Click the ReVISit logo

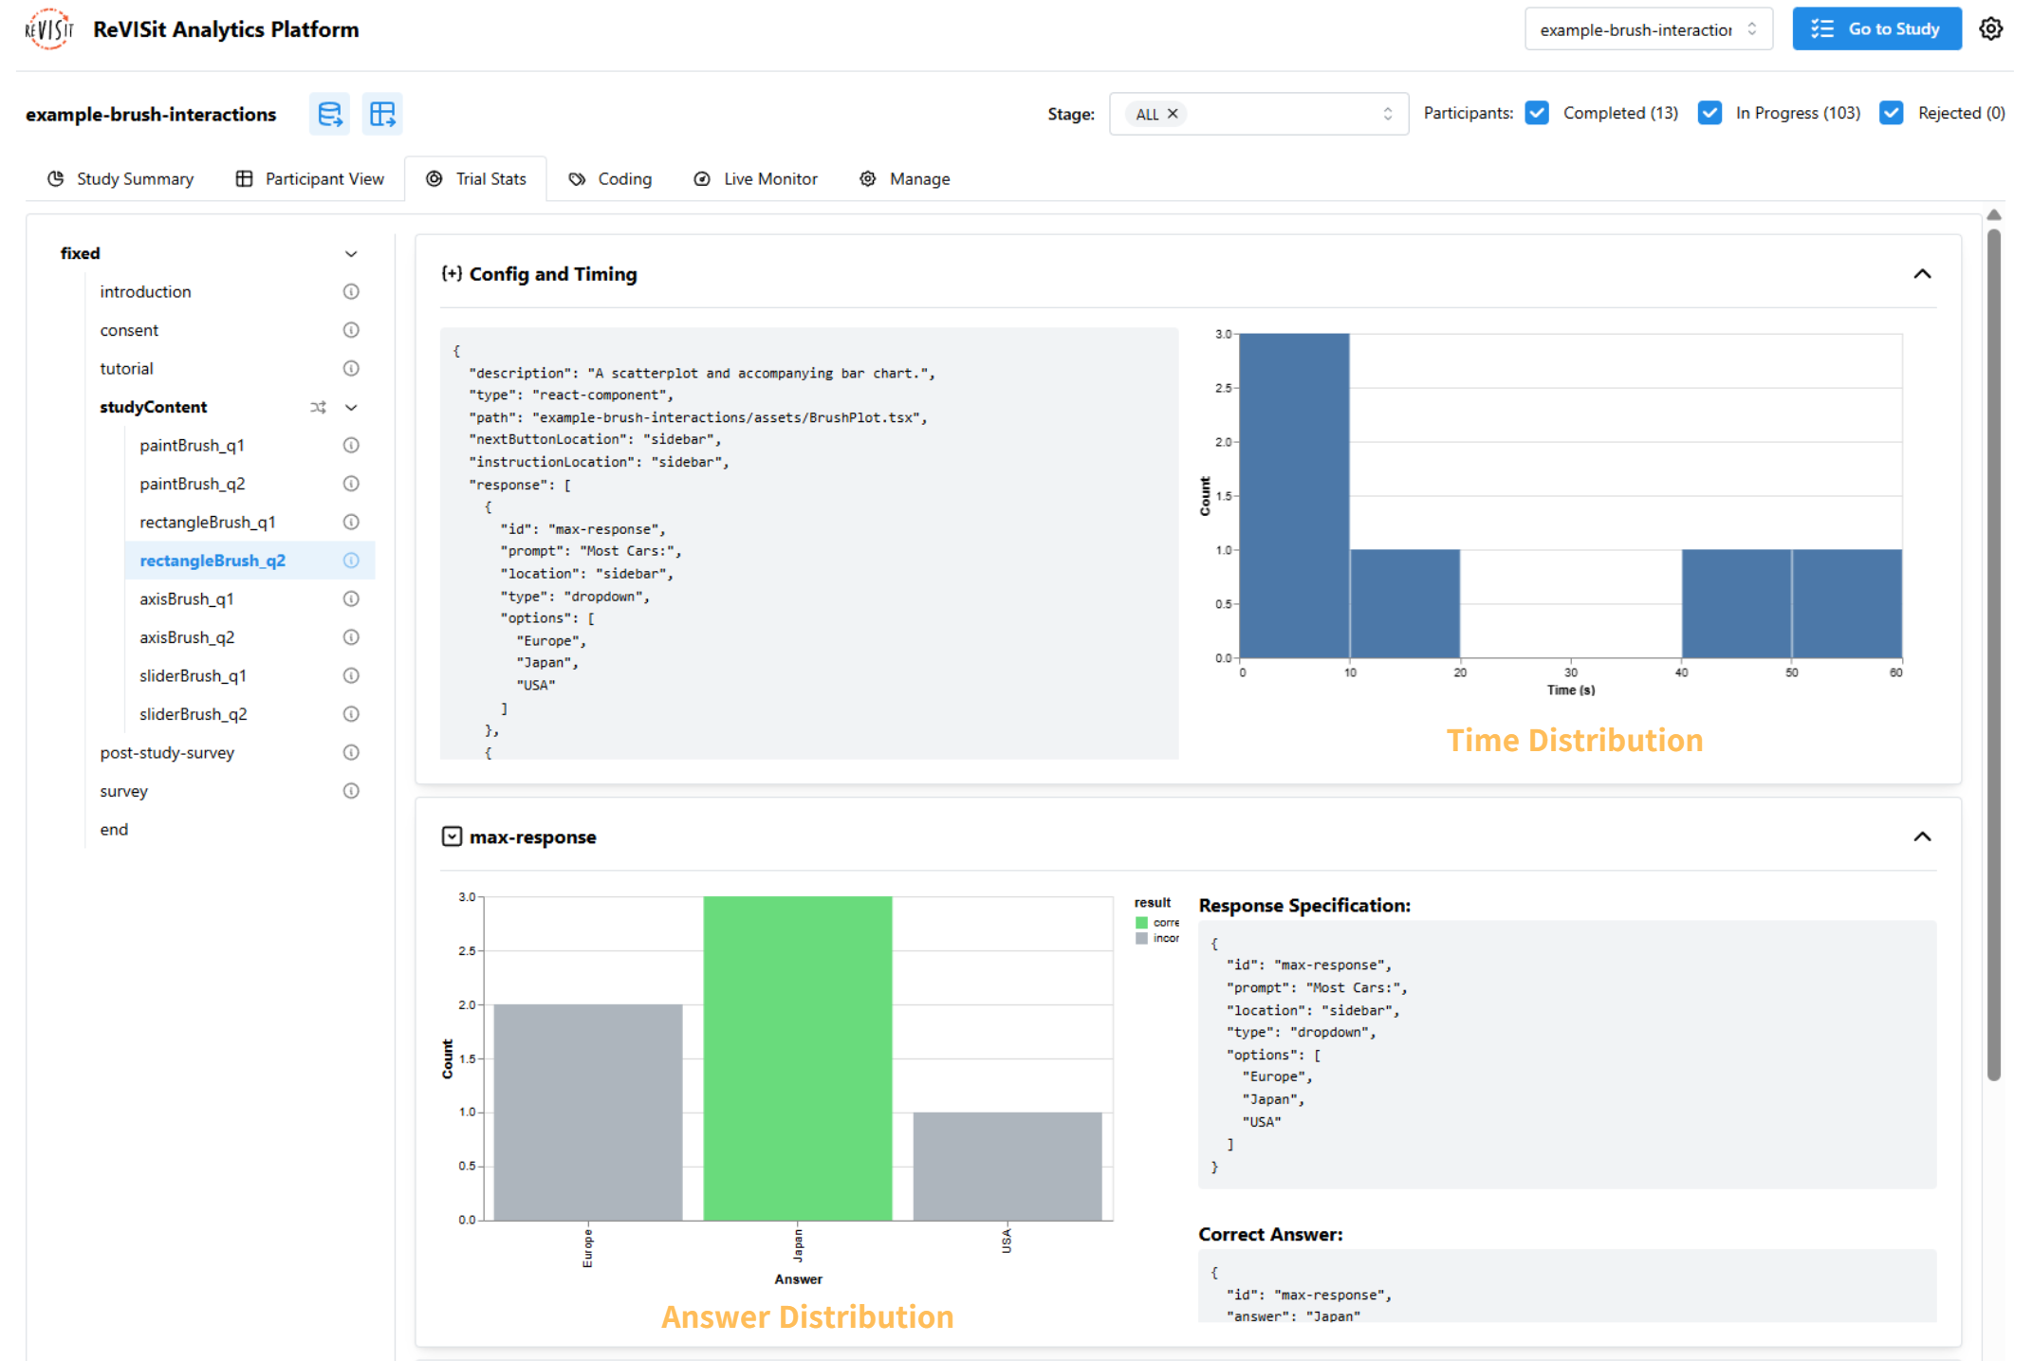49,29
